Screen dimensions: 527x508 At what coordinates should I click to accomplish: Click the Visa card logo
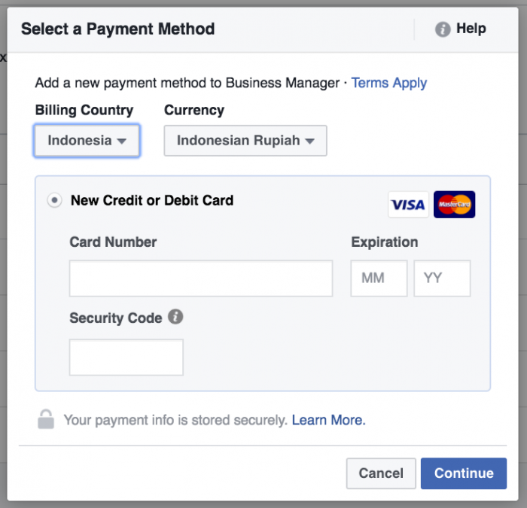click(408, 204)
